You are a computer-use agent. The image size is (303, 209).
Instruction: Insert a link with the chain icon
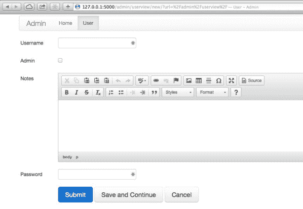click(156, 80)
